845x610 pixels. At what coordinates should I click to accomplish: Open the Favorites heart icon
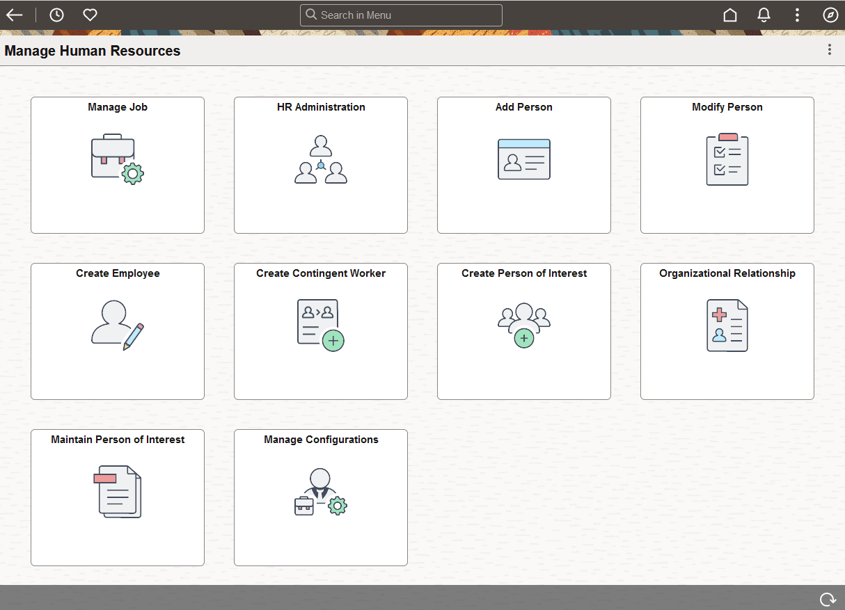(x=90, y=15)
